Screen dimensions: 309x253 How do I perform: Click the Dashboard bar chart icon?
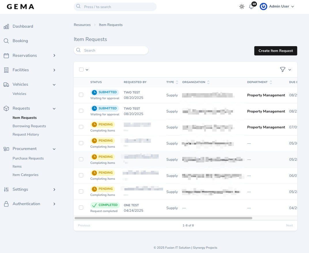[x=6, y=26]
